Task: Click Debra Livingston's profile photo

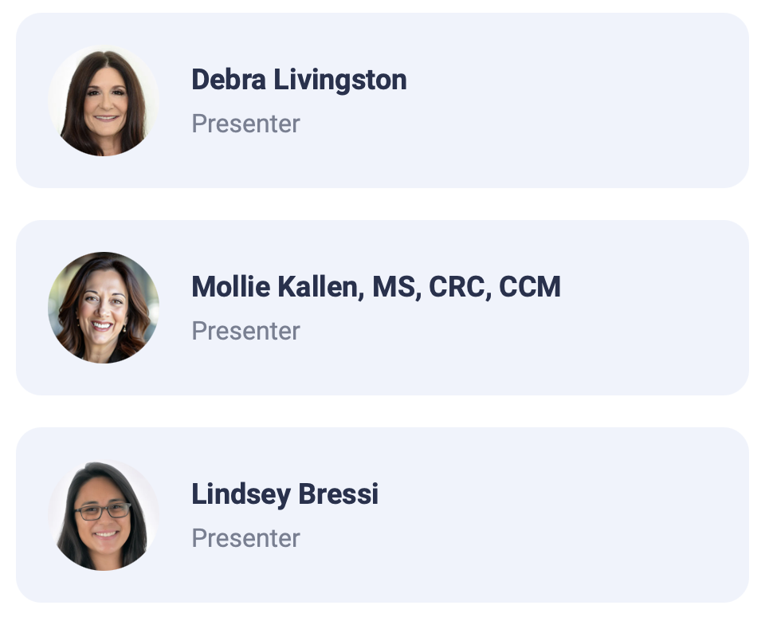Action: click(104, 100)
